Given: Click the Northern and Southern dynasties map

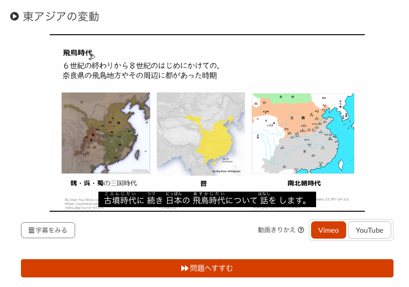Looking at the screenshot, I should [x=302, y=133].
